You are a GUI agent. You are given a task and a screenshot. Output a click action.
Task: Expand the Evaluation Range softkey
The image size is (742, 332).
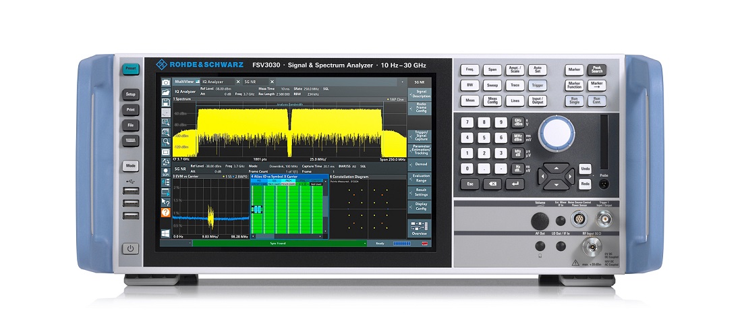pyautogui.click(x=419, y=178)
